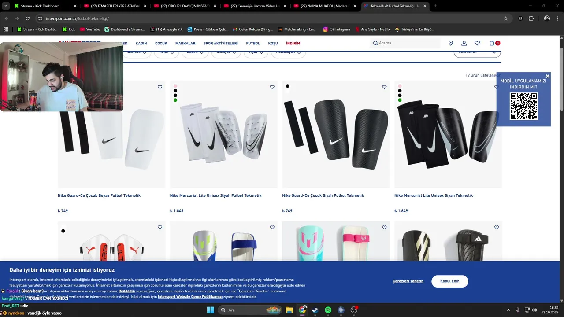The width and height of the screenshot is (564, 317).
Task: Expand the Aktivite filter
Action: click(137, 52)
